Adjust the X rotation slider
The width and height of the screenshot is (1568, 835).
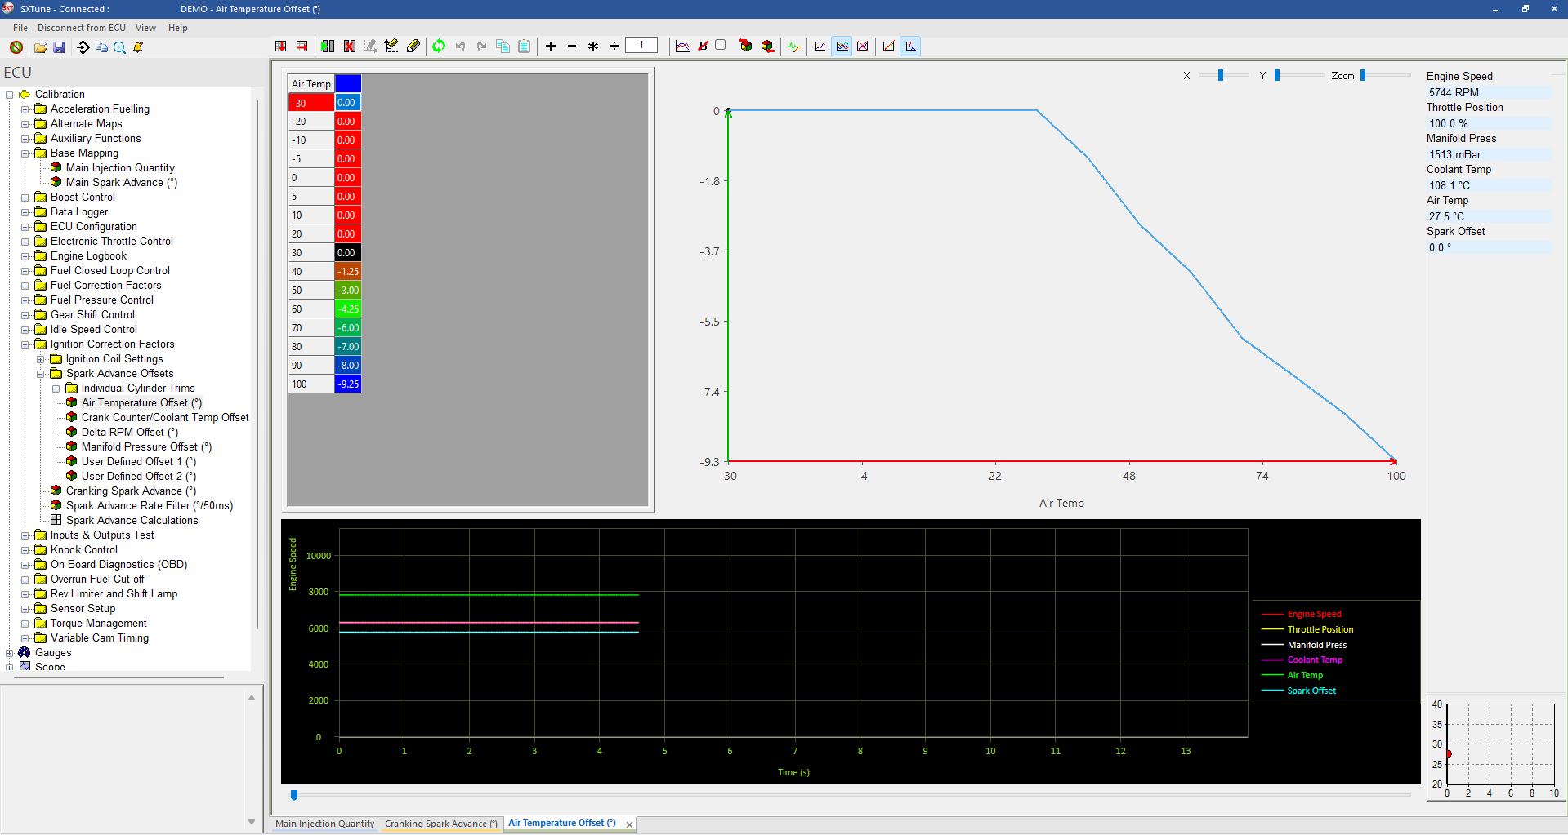1221,75
